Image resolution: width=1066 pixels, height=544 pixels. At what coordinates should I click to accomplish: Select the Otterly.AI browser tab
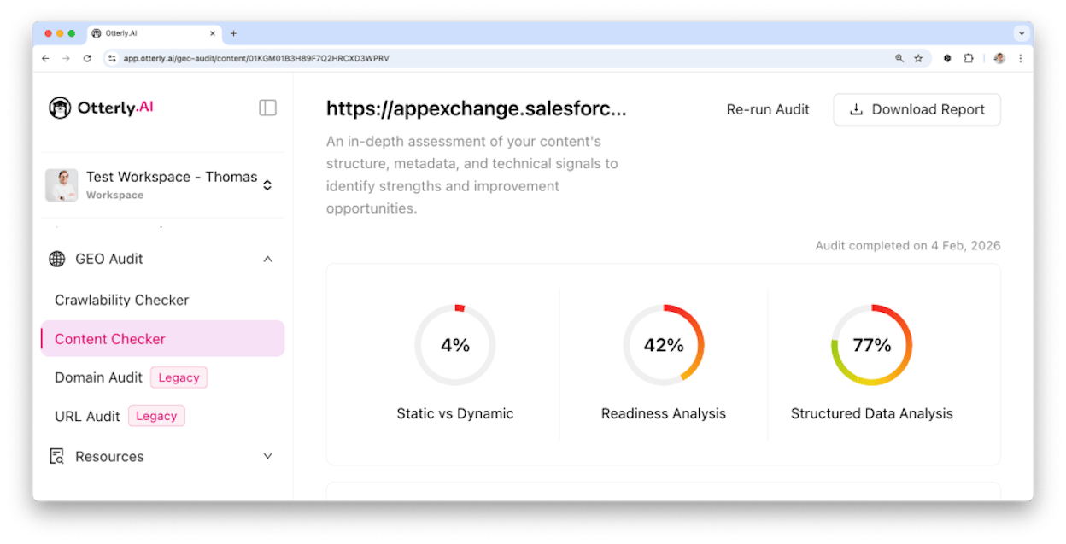tap(154, 33)
